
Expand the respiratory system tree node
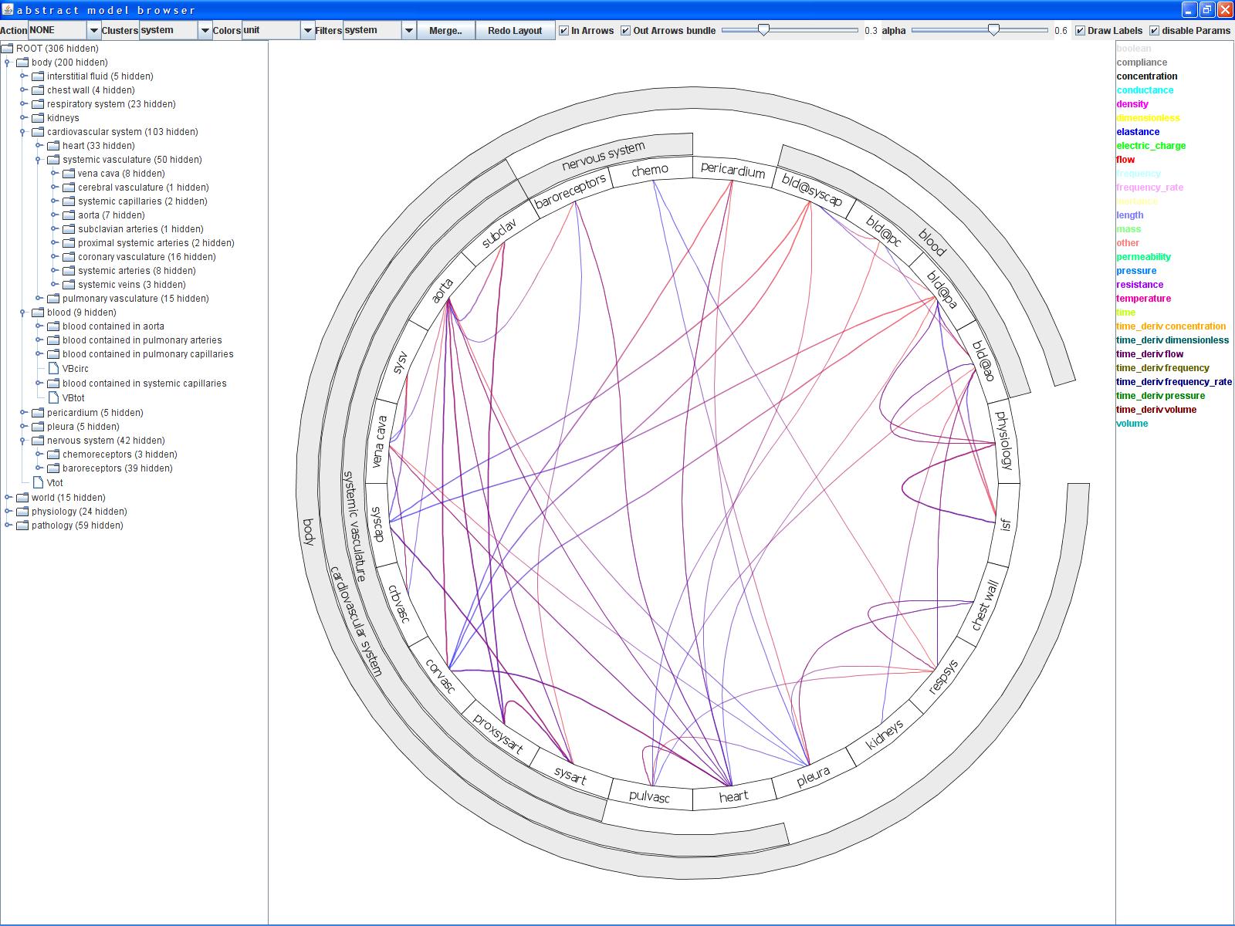[x=23, y=104]
